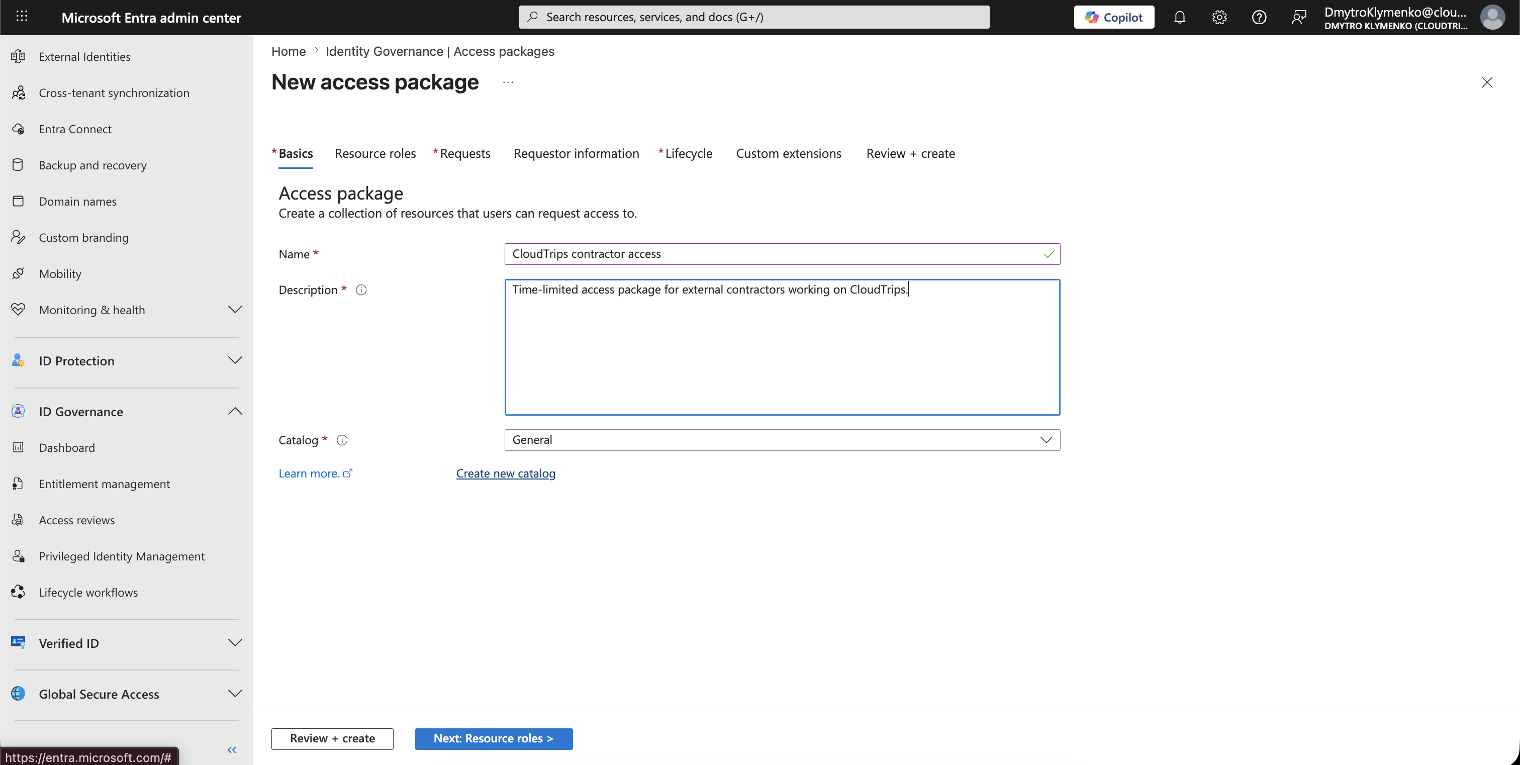Screen dimensions: 1520x765
Task: Open the Catalog dropdown showing General
Action: coord(782,440)
